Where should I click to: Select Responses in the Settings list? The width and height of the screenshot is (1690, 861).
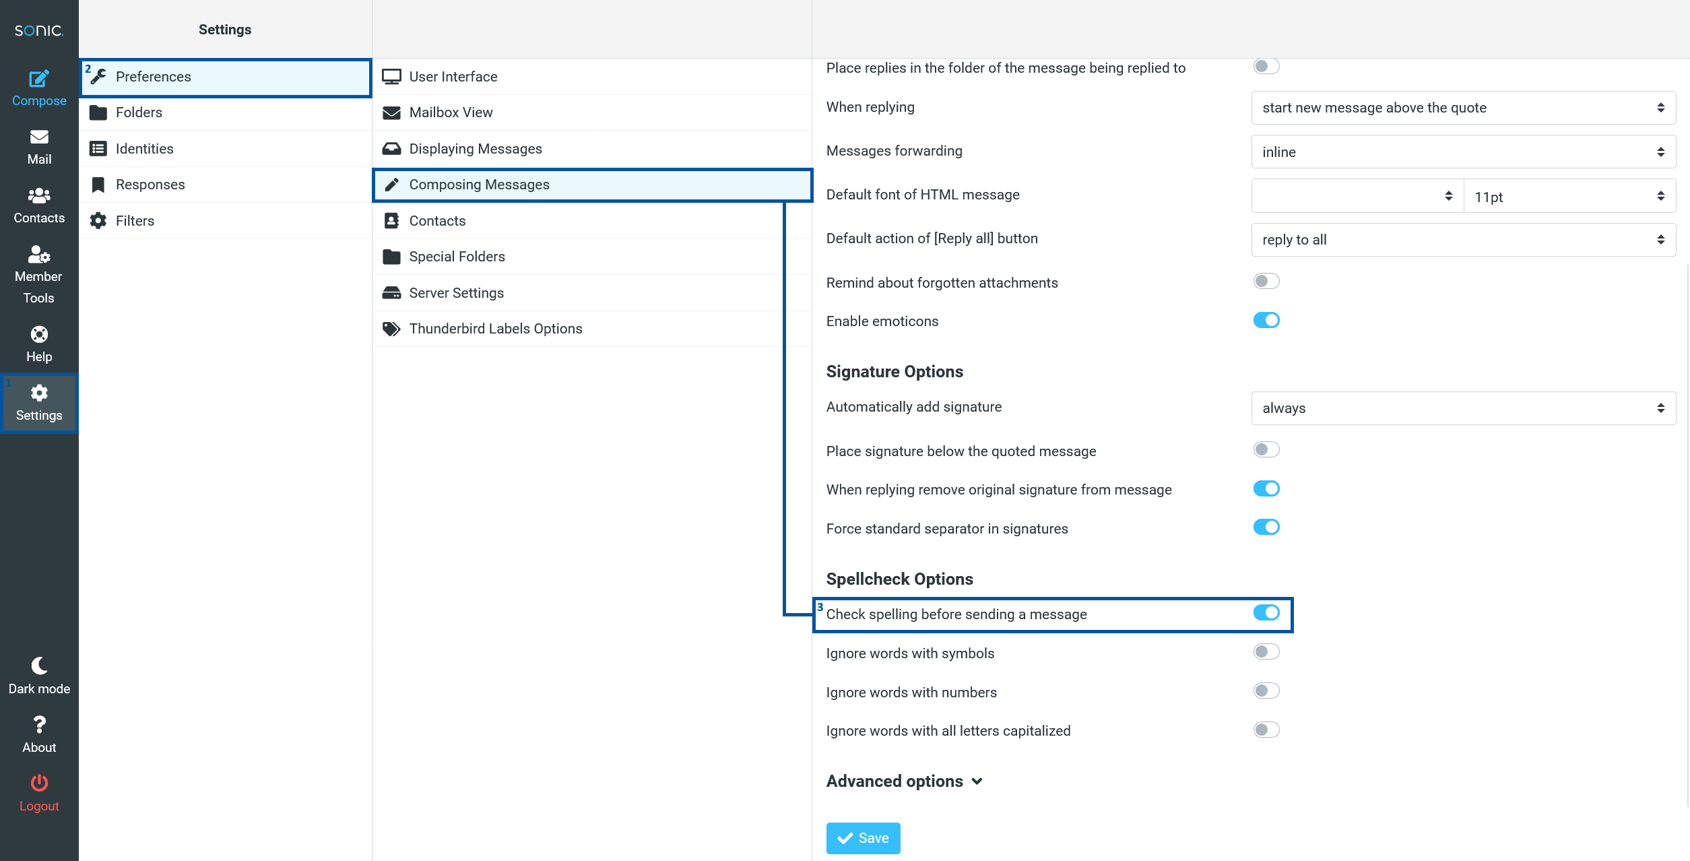225,185
